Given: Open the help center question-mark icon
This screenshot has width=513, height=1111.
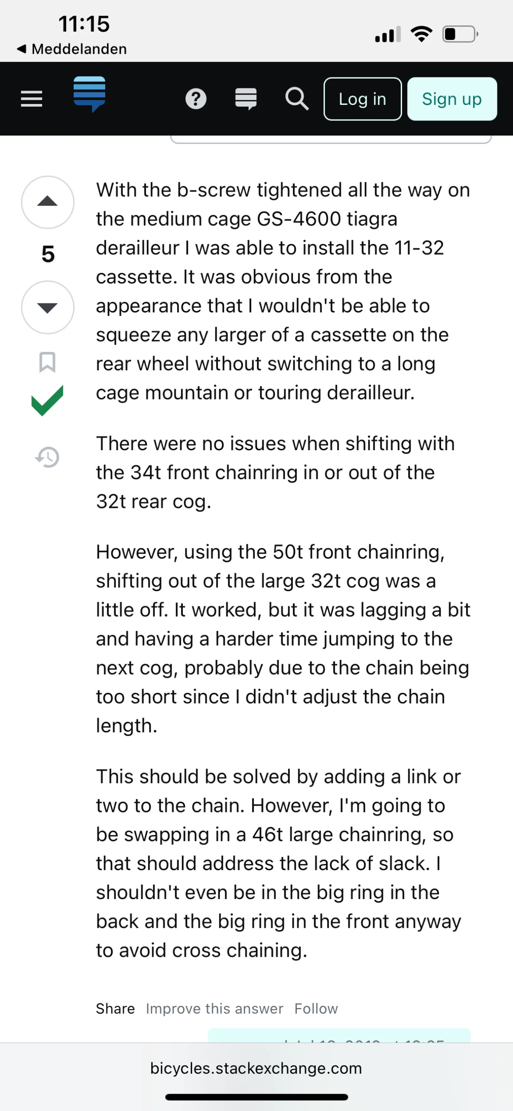Looking at the screenshot, I should pyautogui.click(x=196, y=99).
